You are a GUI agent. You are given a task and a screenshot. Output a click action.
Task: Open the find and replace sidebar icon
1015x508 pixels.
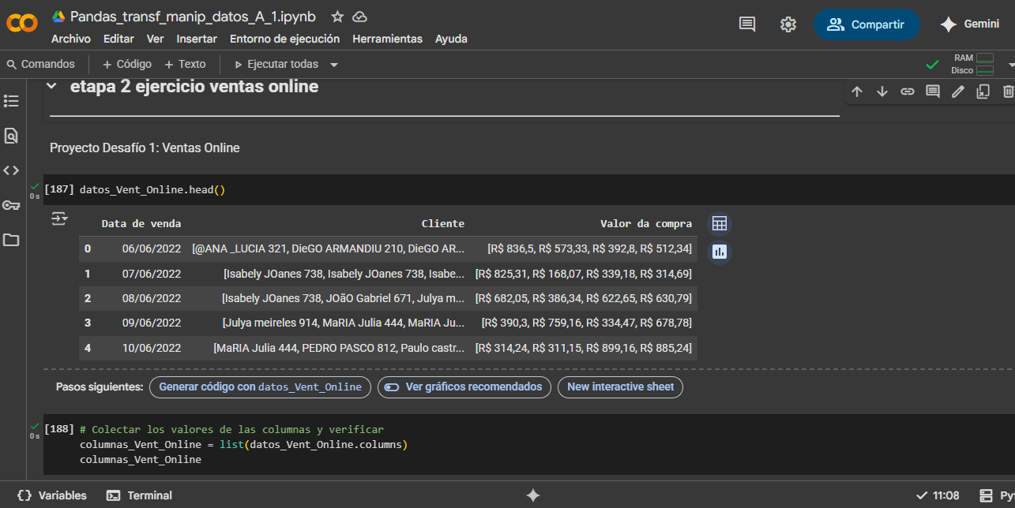tap(11, 136)
